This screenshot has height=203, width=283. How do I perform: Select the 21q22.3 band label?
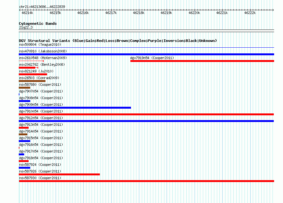(x=26, y=27)
